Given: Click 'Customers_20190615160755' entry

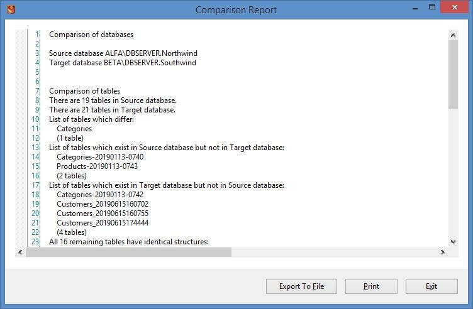Looking at the screenshot, I should point(103,214).
